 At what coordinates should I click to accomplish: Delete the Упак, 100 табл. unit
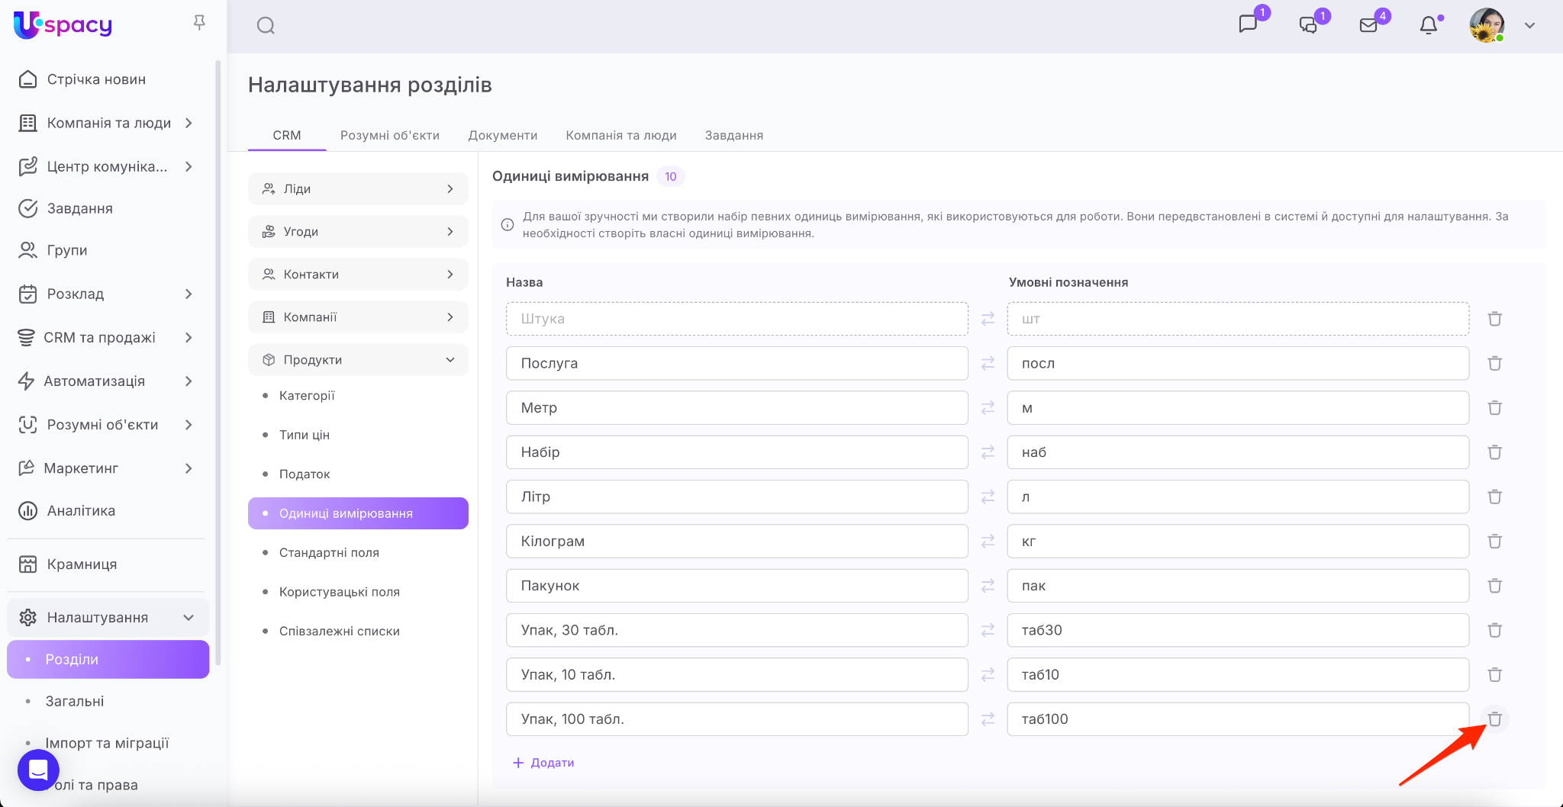point(1494,719)
